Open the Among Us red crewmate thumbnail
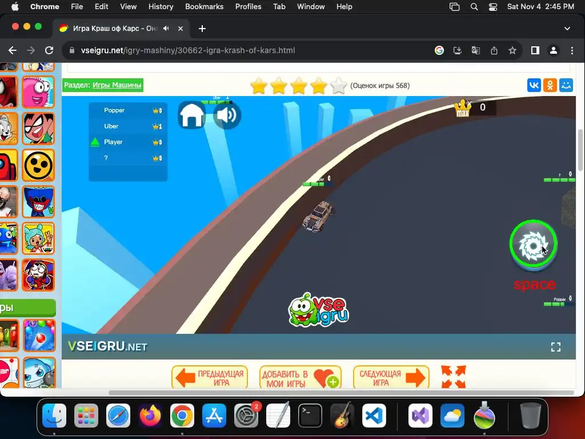Screen dimensions: 585x439 [x=9, y=165]
